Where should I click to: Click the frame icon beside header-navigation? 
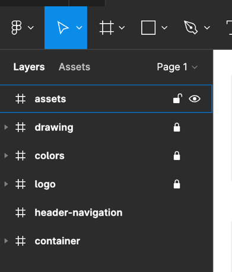point(21,213)
